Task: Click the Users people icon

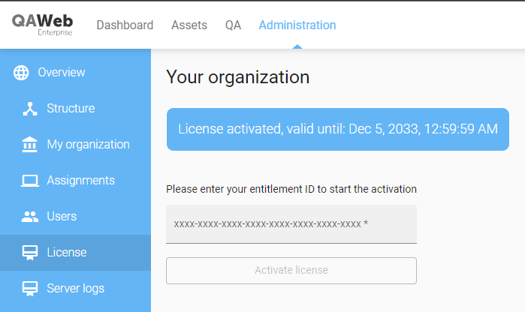Action: pyautogui.click(x=30, y=217)
